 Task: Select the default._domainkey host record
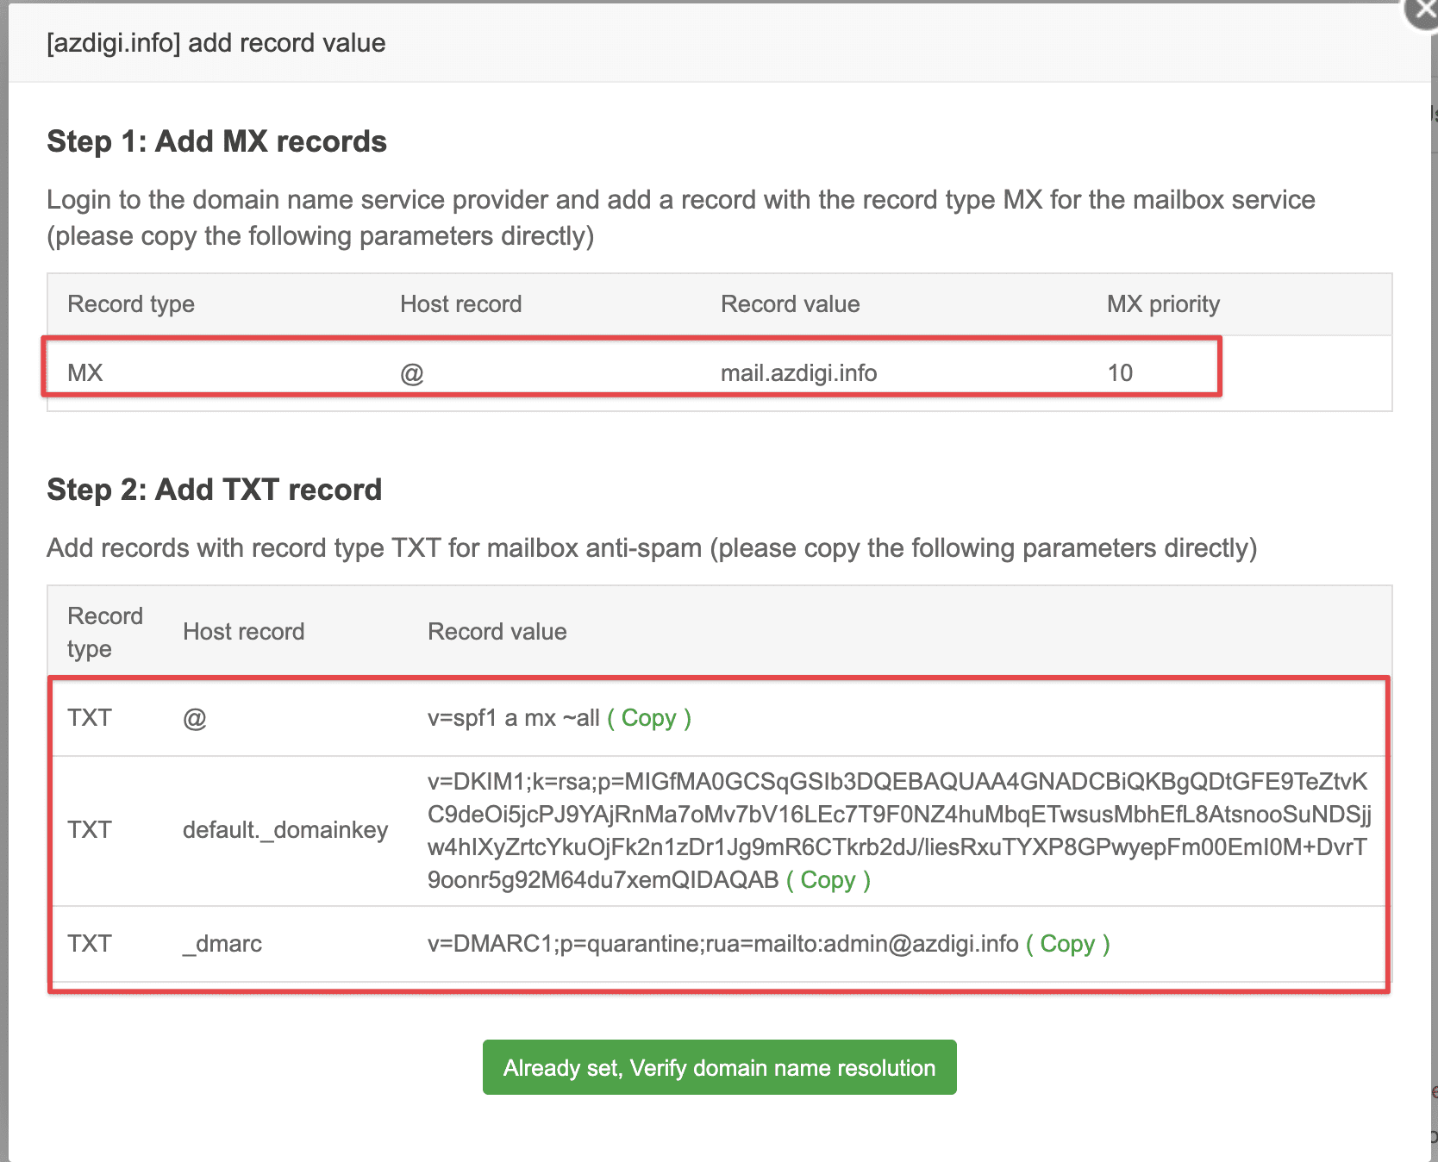[285, 830]
